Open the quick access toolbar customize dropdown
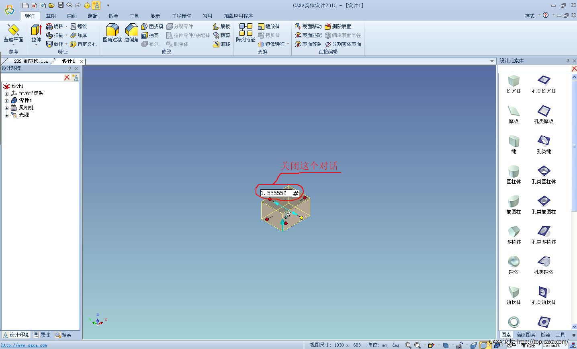Screen dimensions: 577x349 click(x=108, y=5)
